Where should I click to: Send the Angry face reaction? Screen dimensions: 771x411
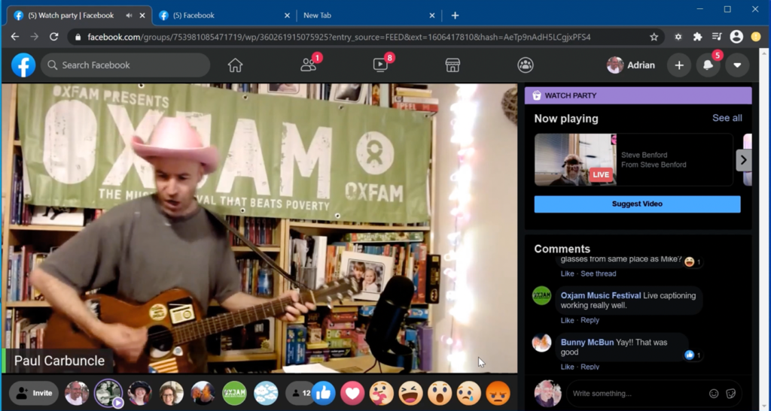pos(498,392)
